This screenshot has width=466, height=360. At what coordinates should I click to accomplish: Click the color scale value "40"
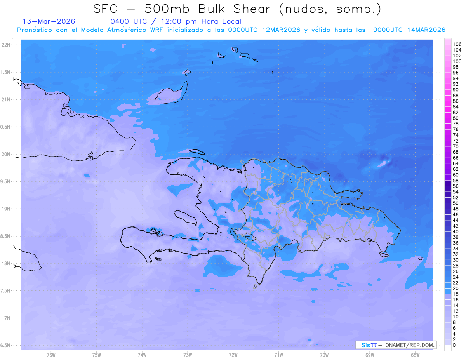click(x=456, y=231)
